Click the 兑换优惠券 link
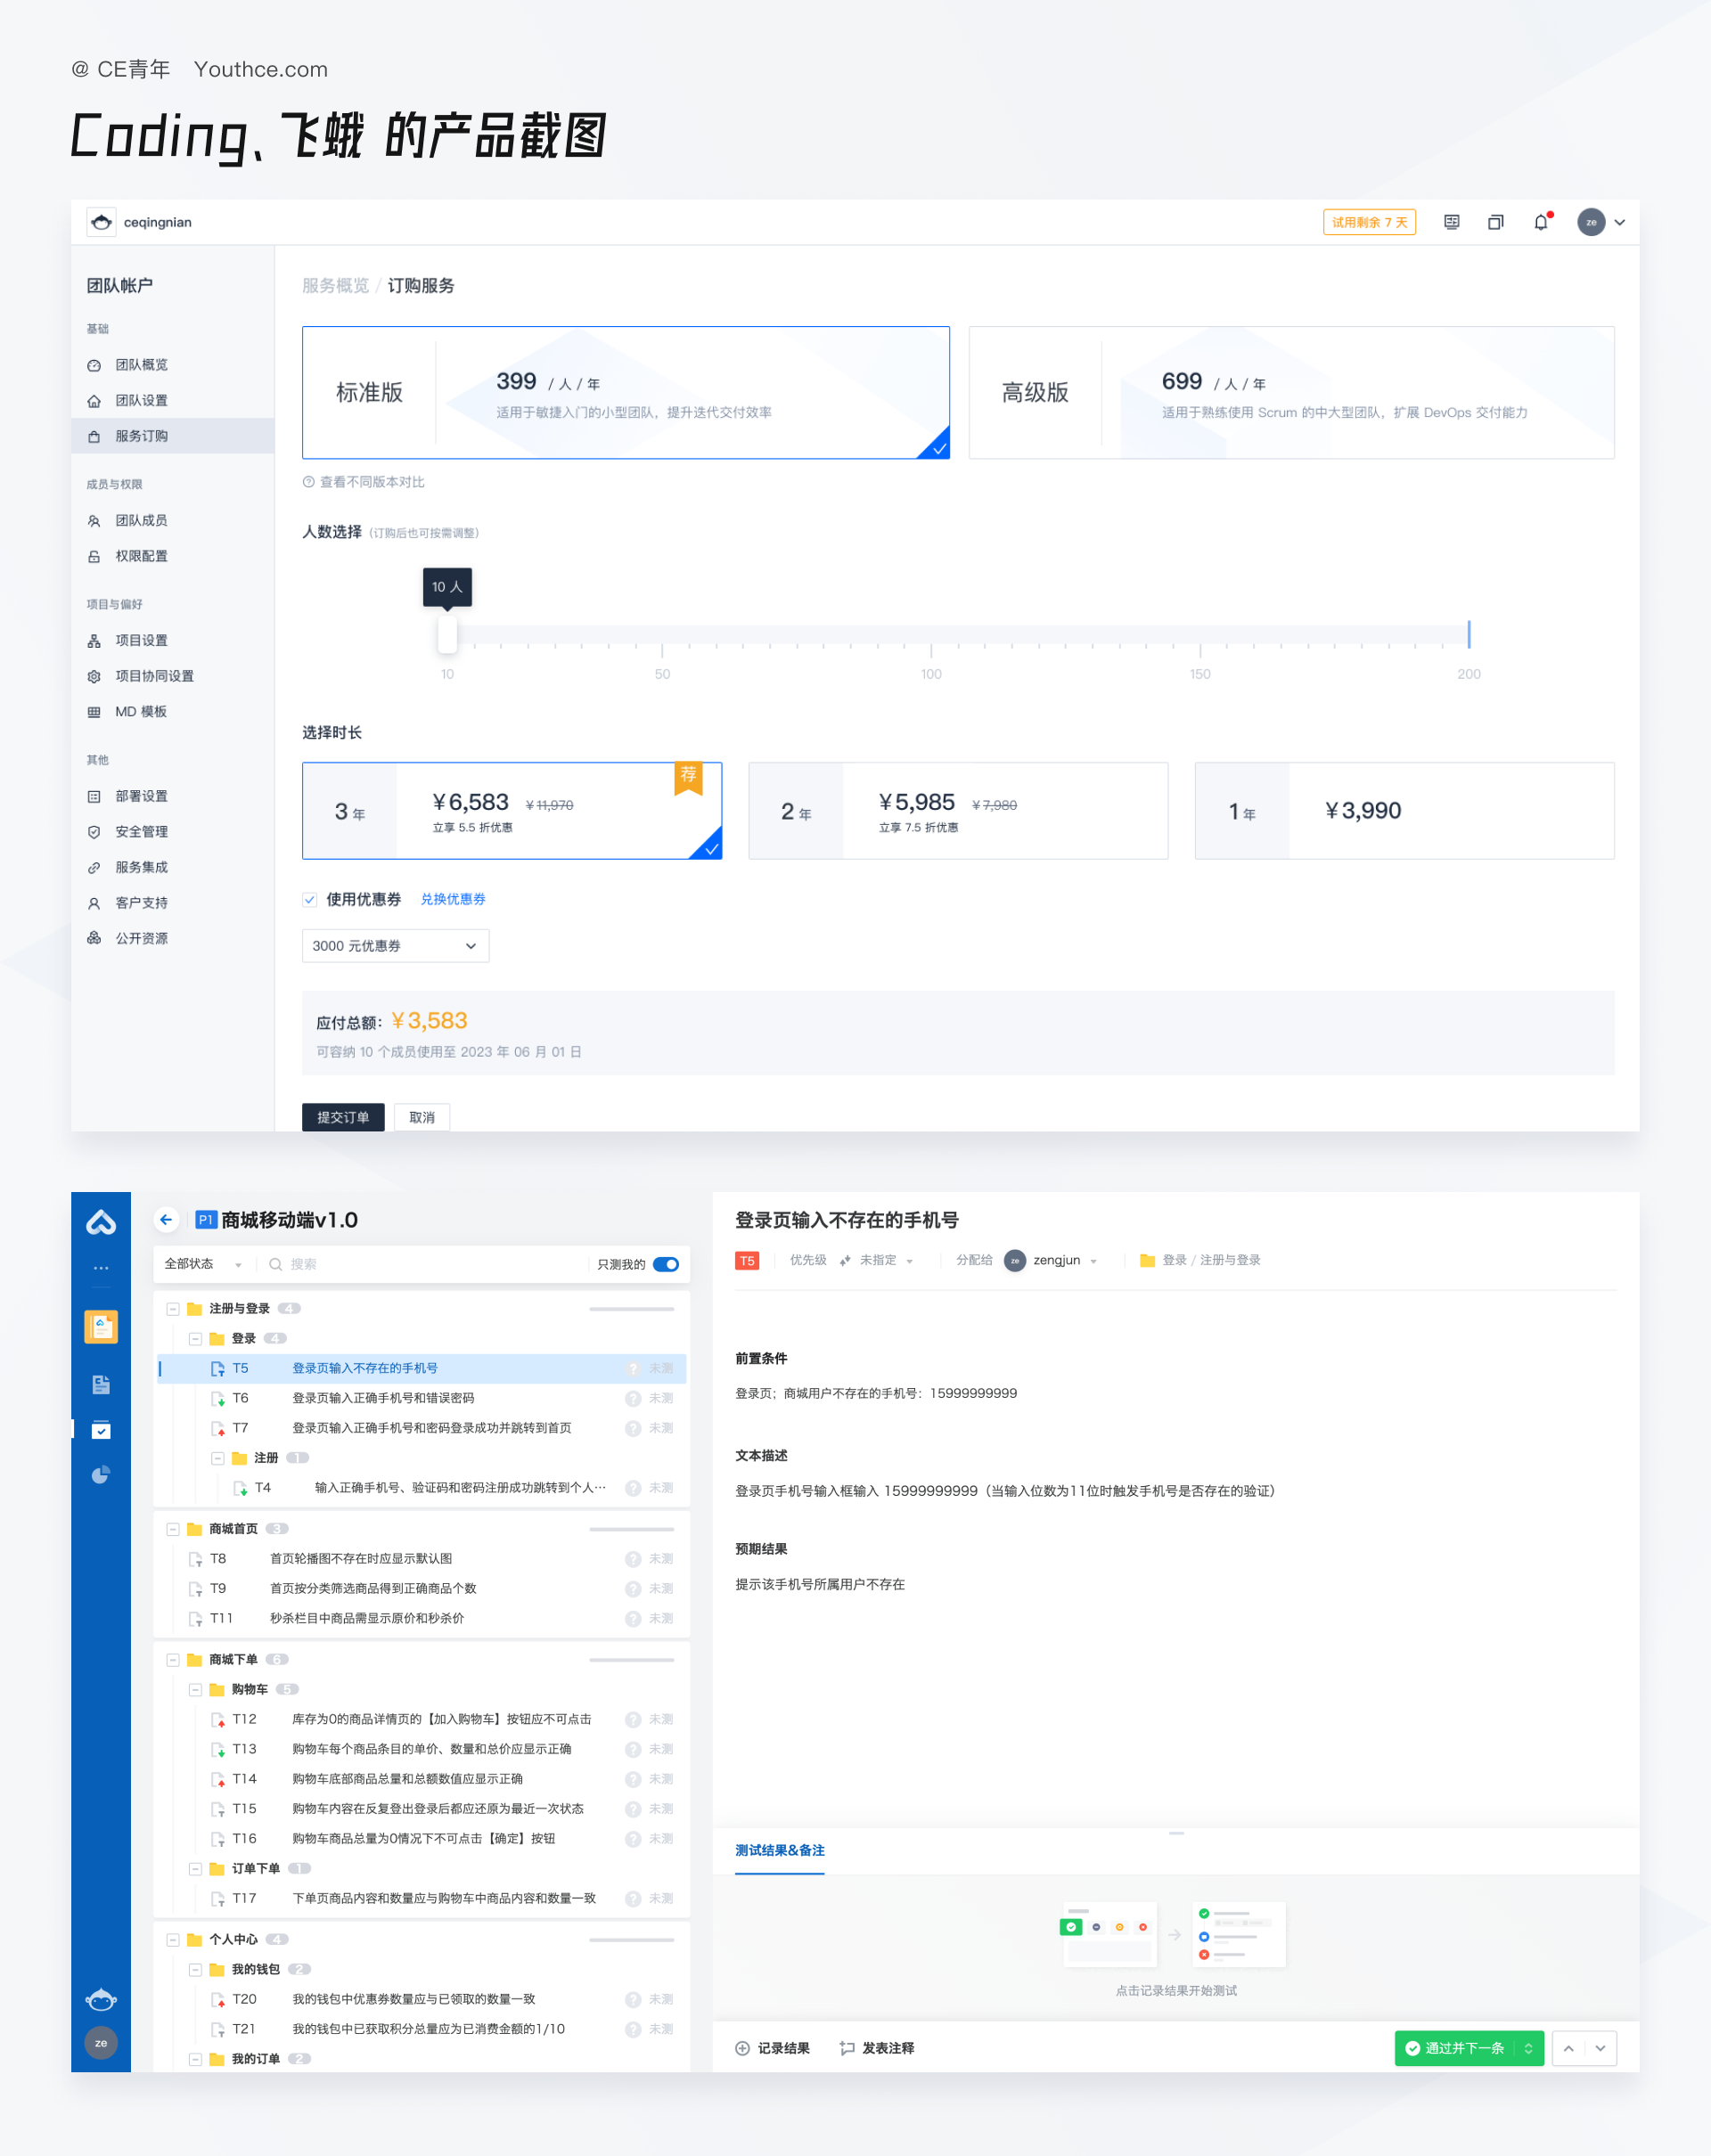 [453, 899]
